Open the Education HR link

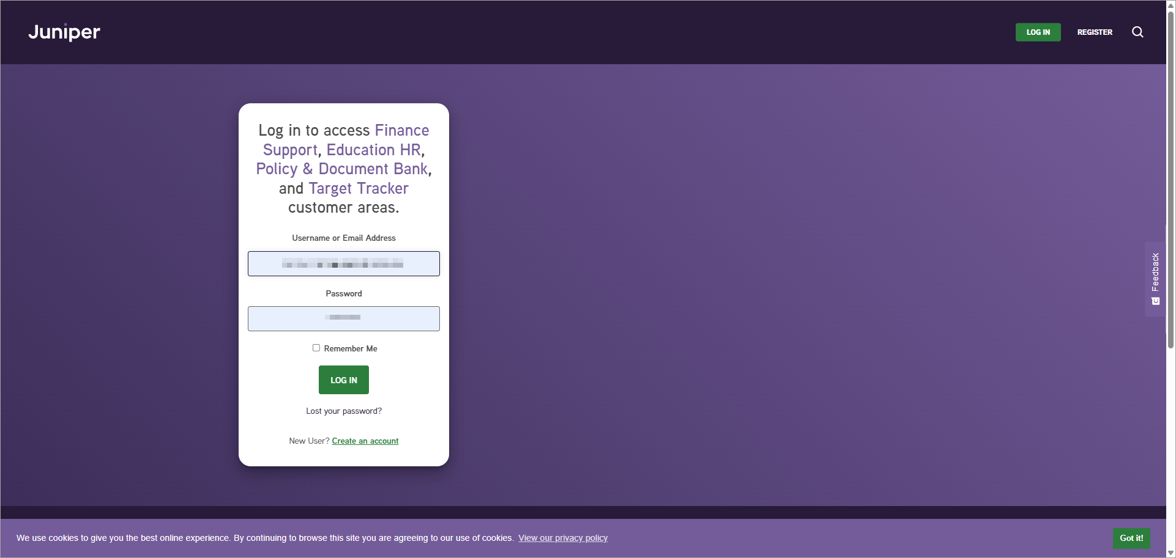pos(374,150)
